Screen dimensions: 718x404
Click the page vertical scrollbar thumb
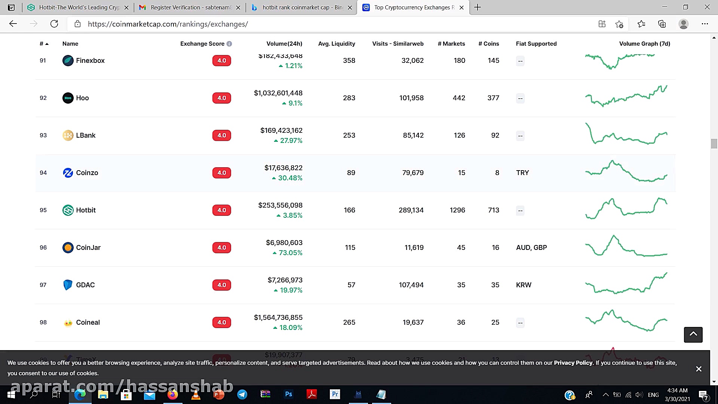point(714,144)
